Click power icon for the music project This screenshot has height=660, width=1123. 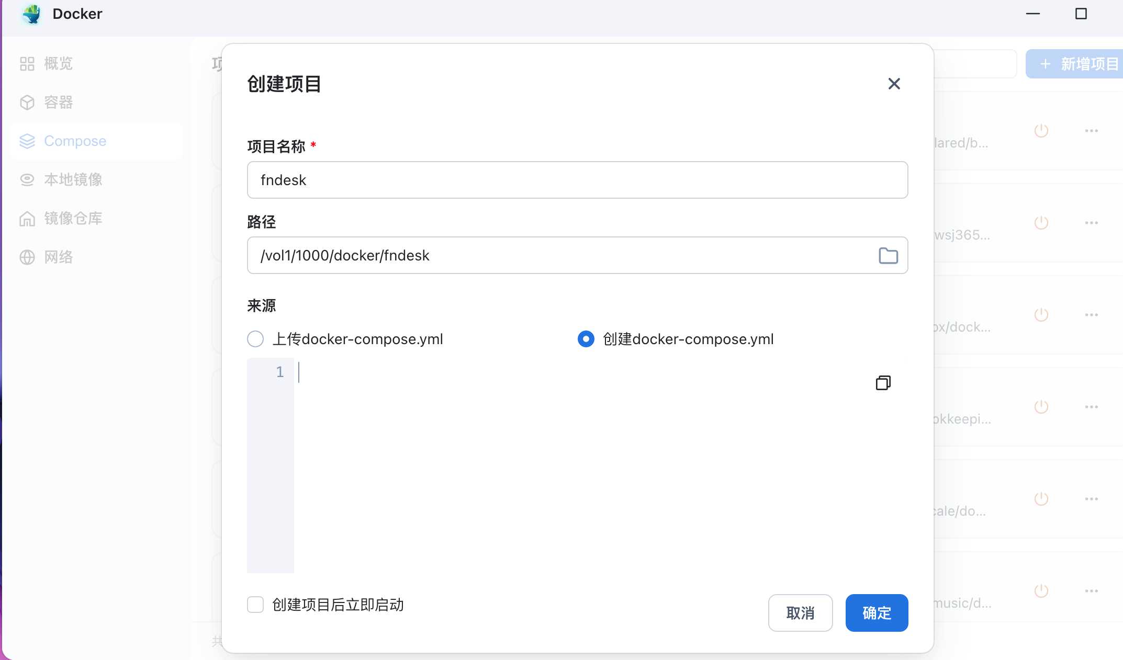tap(1041, 591)
